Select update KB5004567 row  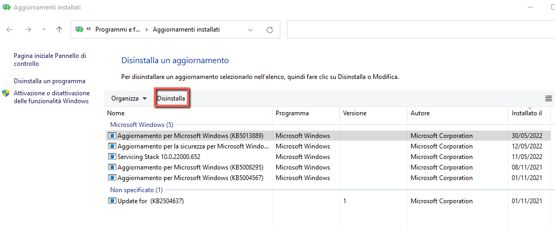[328, 178]
